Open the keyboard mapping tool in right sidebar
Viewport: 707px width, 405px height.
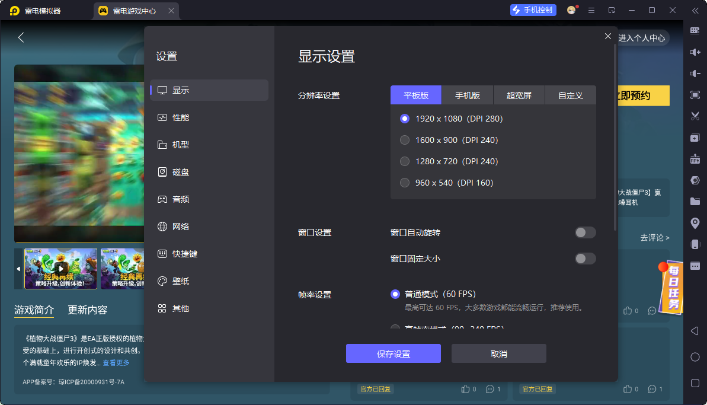695,31
